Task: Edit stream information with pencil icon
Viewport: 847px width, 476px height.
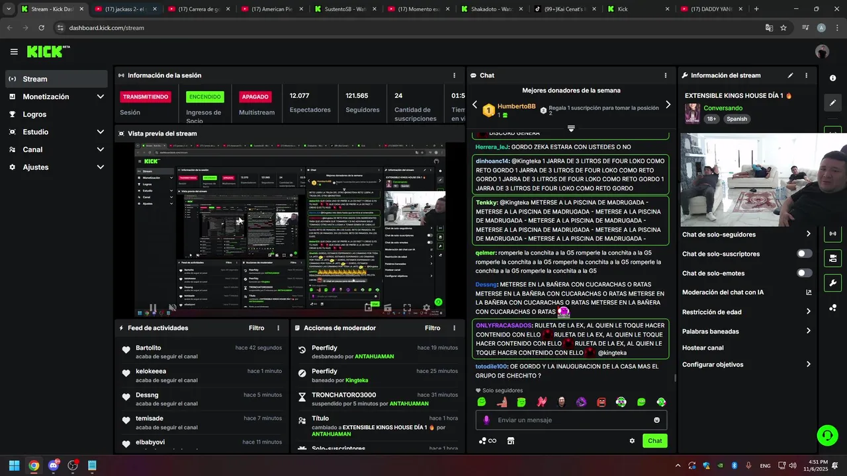Action: 790,75
